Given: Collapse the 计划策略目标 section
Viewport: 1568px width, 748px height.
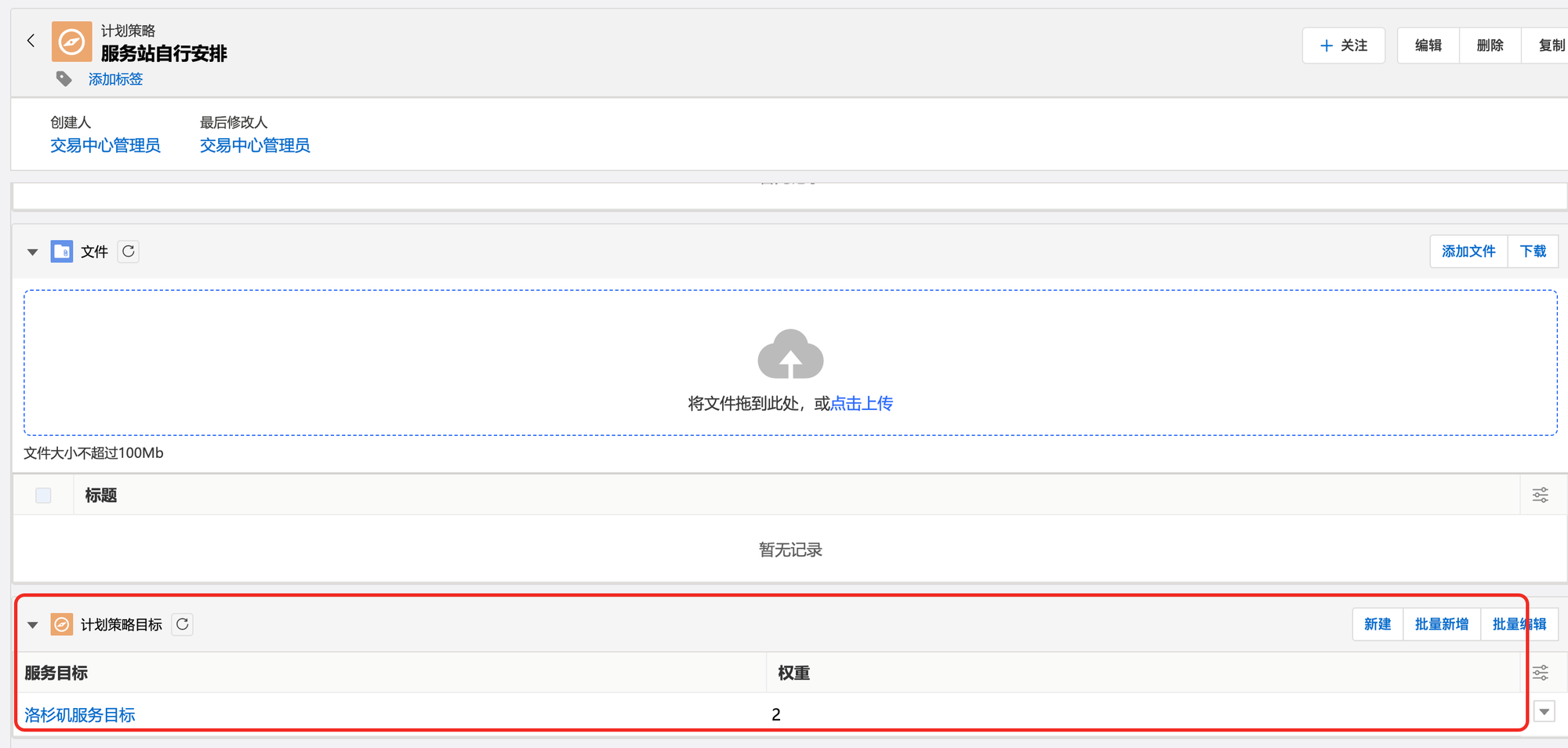Looking at the screenshot, I should 32,625.
